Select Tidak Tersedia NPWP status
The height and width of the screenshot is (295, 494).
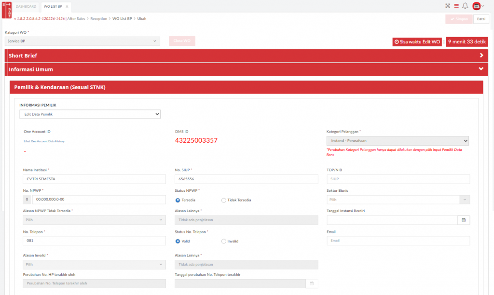pos(223,200)
